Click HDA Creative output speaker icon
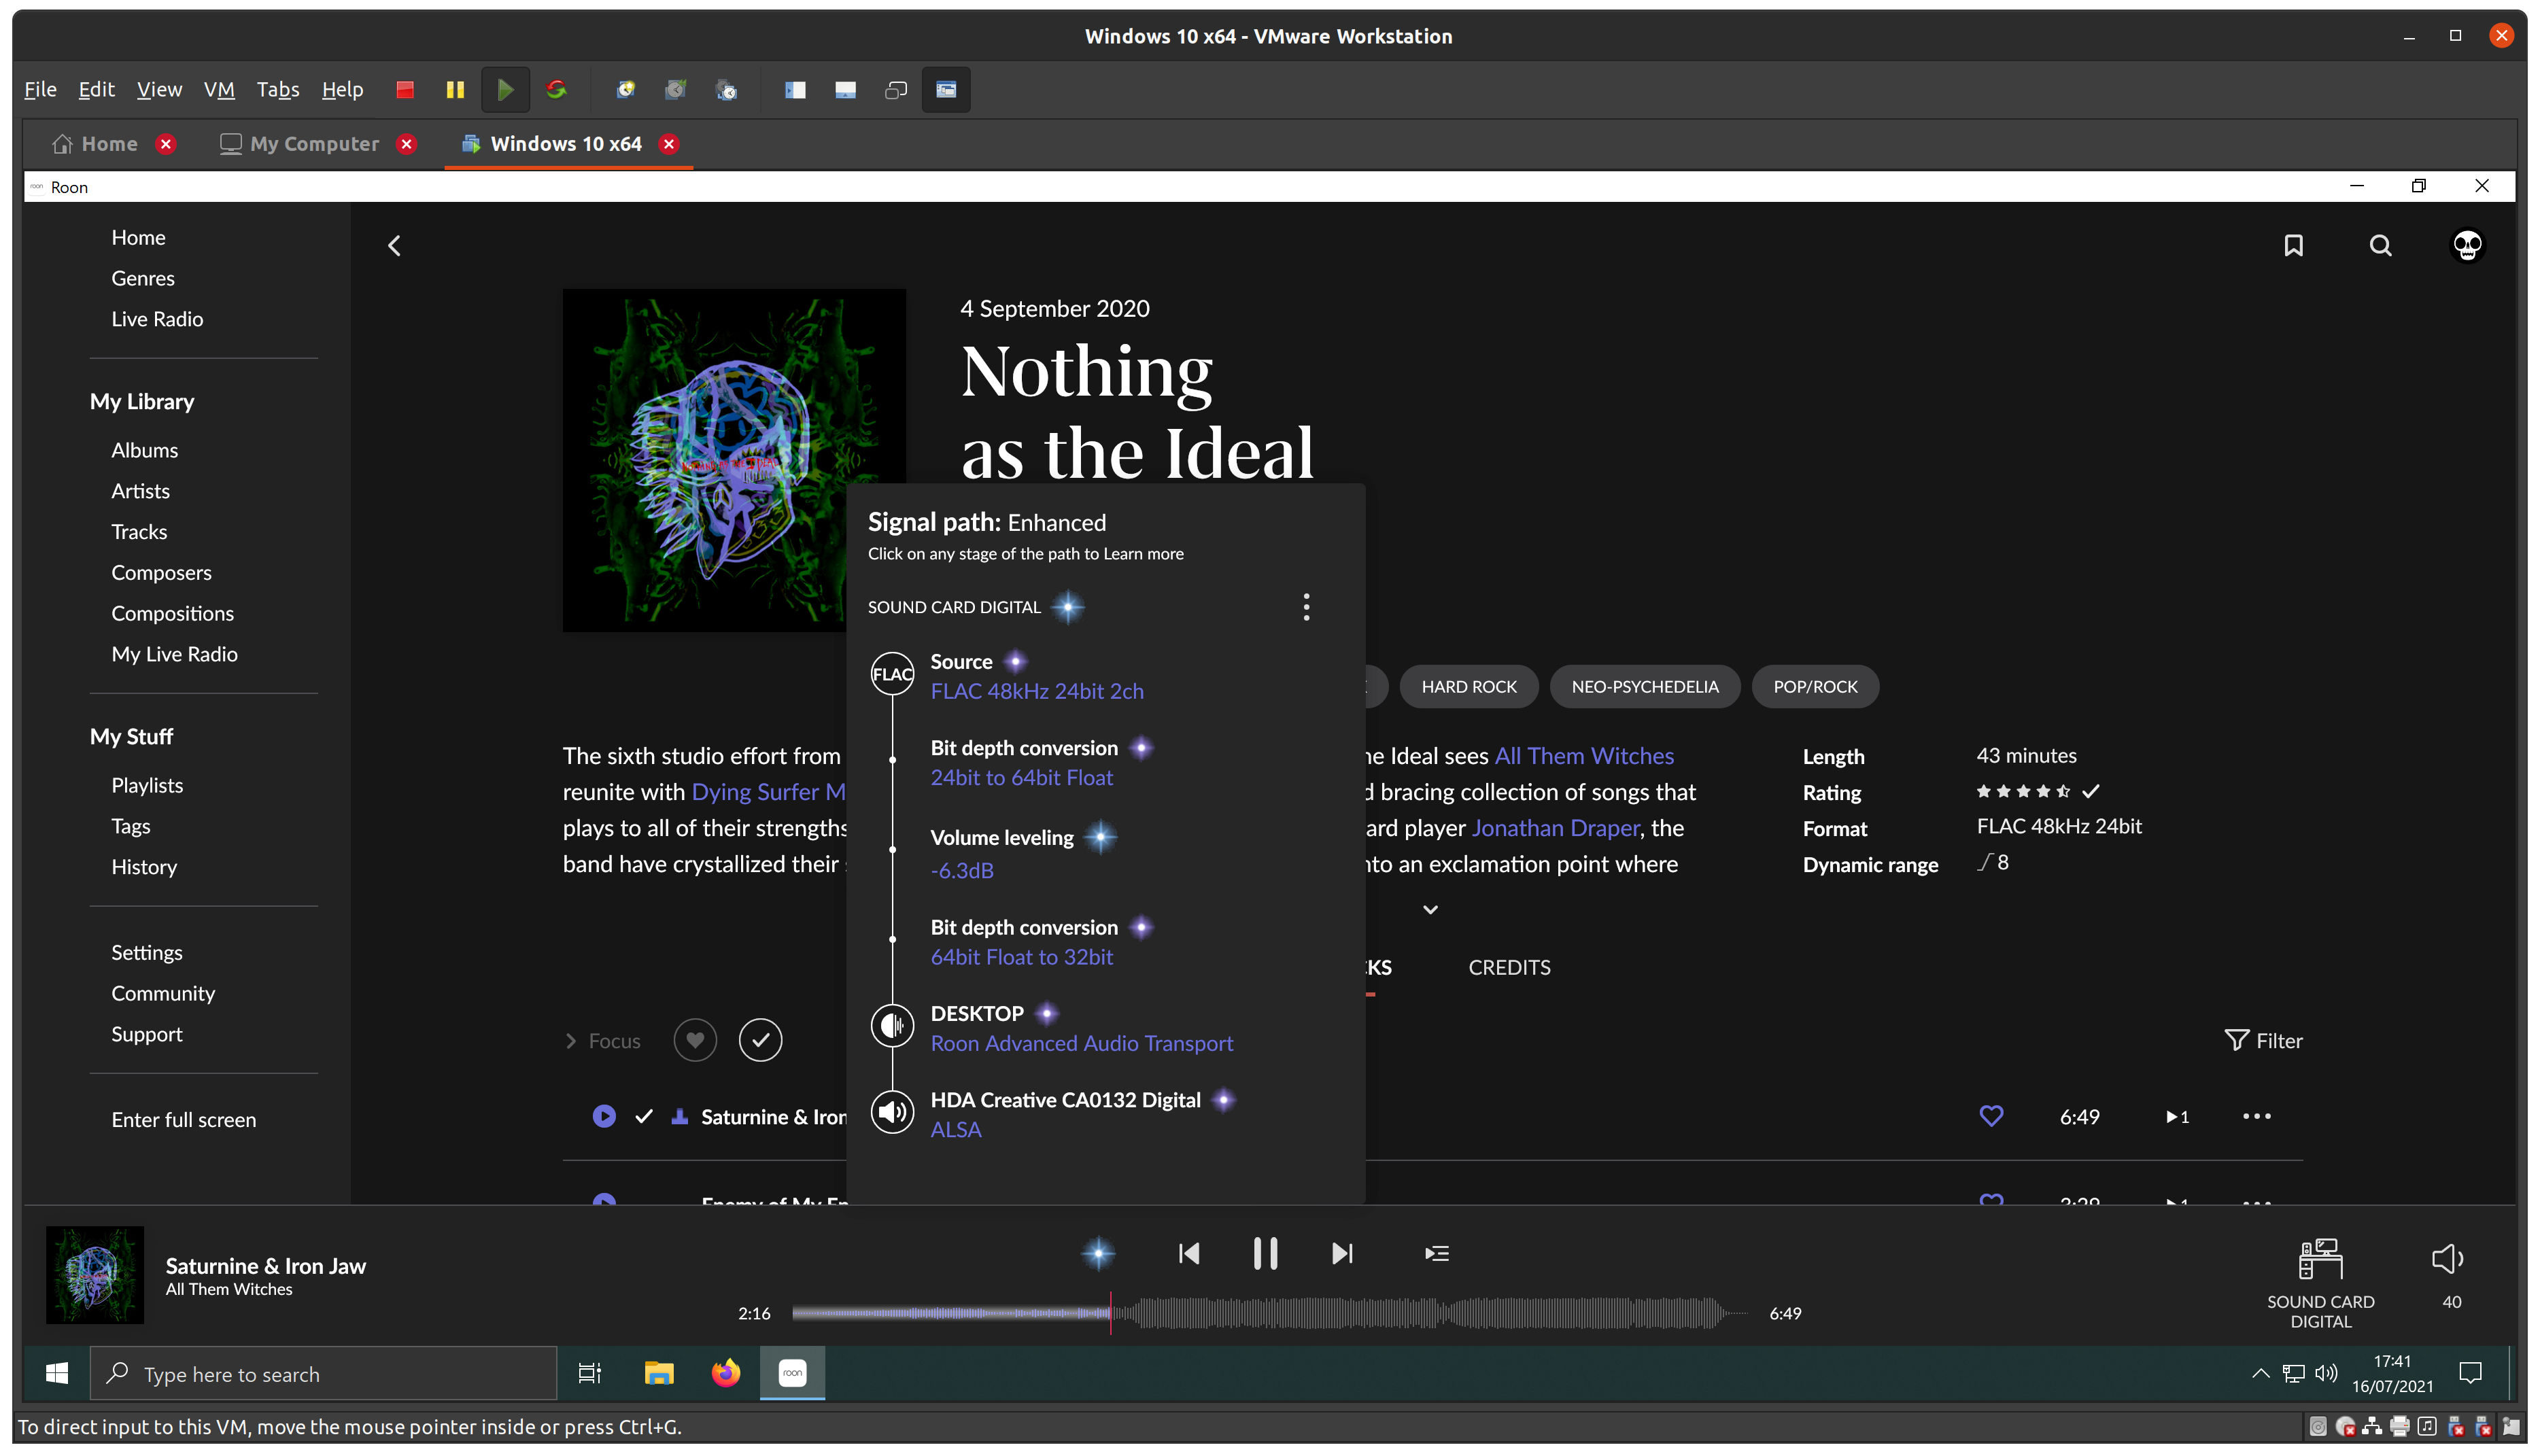Screen dimensions: 2540x1456 [892, 1112]
